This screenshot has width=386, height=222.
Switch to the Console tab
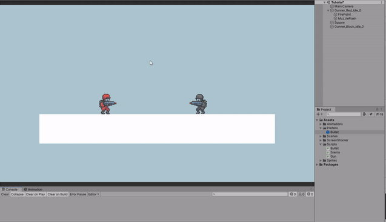pos(10,189)
